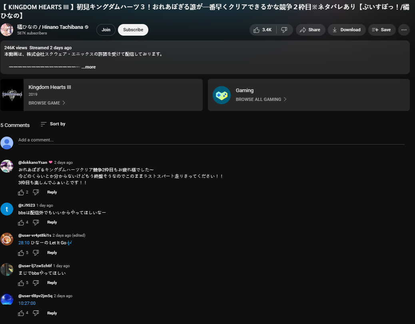Viewport: 415px width, 324px height.
Task: Open @user-lj7zw5zh6f avatar
Action: 7,270
